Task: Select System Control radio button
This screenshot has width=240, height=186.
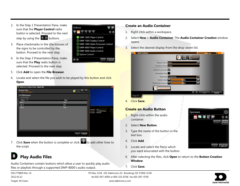Action: pyautogui.click(x=78, y=54)
